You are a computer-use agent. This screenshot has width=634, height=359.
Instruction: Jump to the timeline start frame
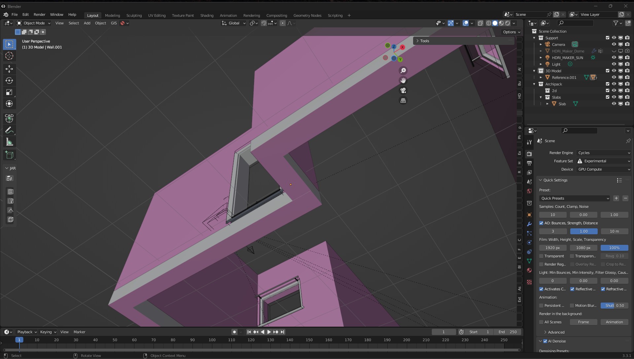point(249,332)
